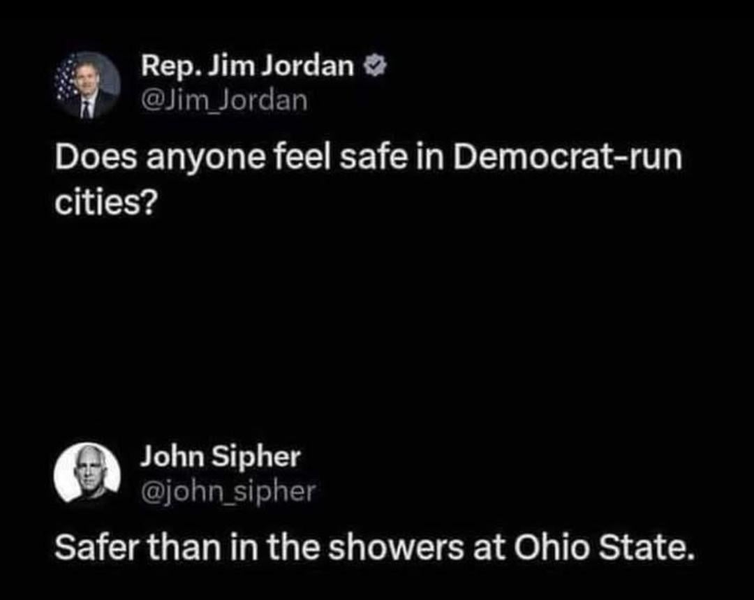The height and width of the screenshot is (600, 754).
Task: Open the @john_sipher handle link
Action: coord(228,491)
